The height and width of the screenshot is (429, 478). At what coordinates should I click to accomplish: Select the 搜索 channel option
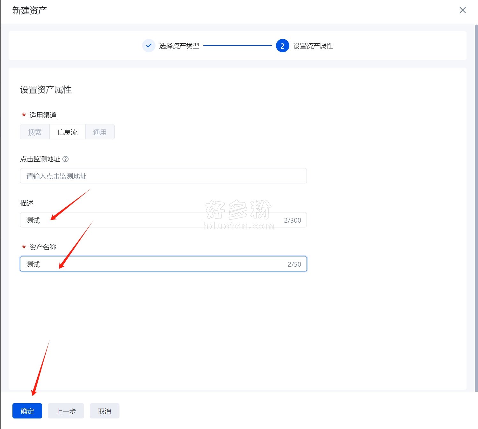[x=35, y=132]
